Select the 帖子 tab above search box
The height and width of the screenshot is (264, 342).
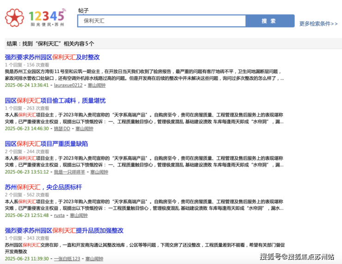pyautogui.click(x=84, y=10)
